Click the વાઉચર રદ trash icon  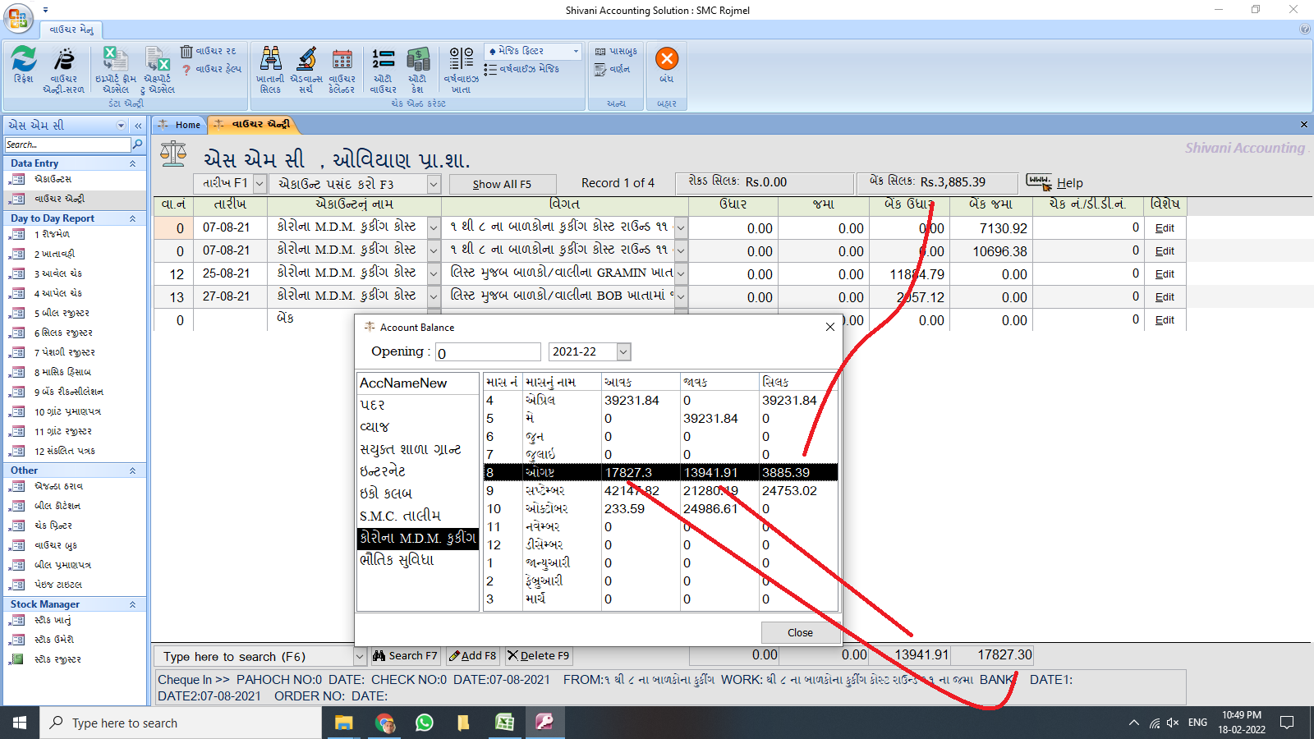point(188,51)
